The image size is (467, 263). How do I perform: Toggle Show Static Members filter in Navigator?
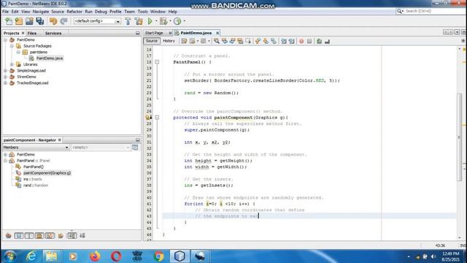(x=29, y=236)
